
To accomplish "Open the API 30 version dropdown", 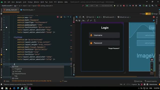I will pos(99,17).
